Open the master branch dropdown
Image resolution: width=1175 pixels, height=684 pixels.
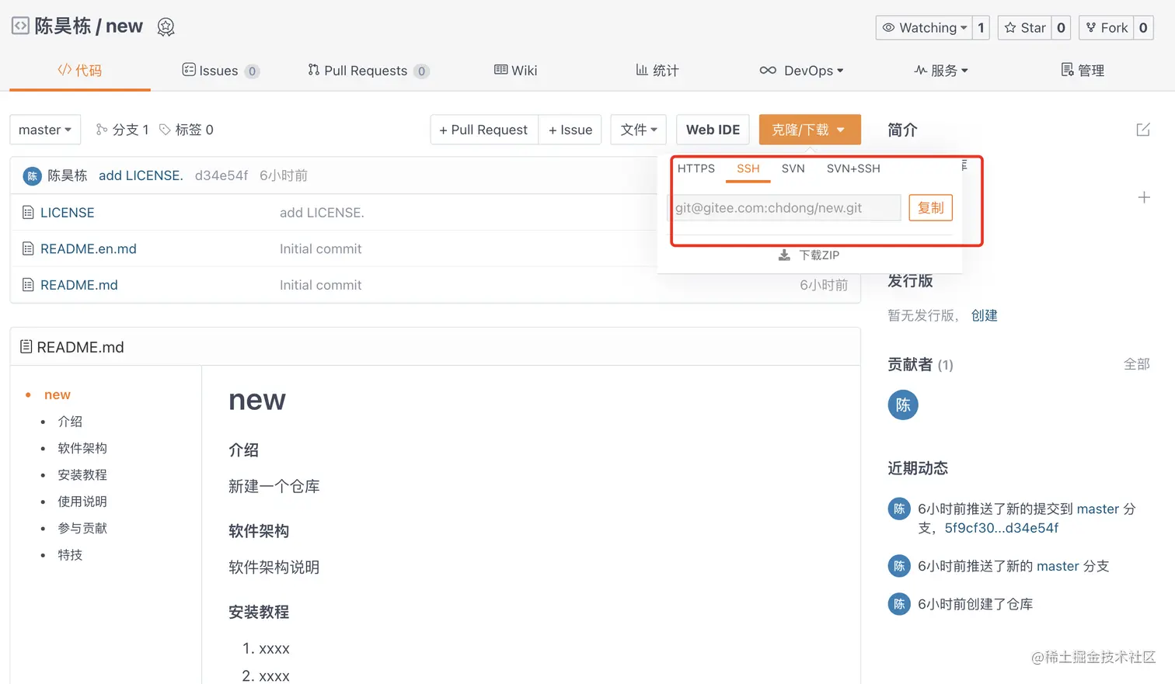[x=45, y=130]
